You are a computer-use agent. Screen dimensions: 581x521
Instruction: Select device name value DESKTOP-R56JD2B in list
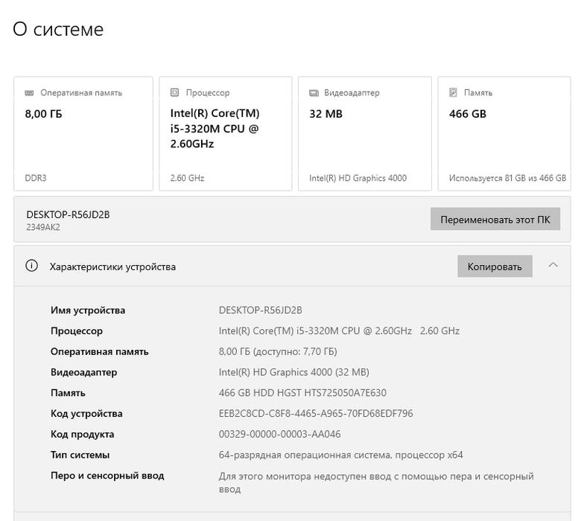tap(260, 310)
